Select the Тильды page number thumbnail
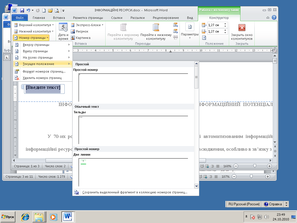The height and width of the screenshot is (223, 297). click(133, 130)
